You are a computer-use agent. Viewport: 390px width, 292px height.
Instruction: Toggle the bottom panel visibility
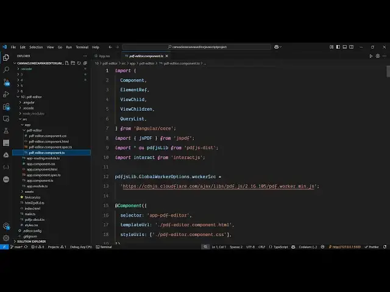point(345,47)
